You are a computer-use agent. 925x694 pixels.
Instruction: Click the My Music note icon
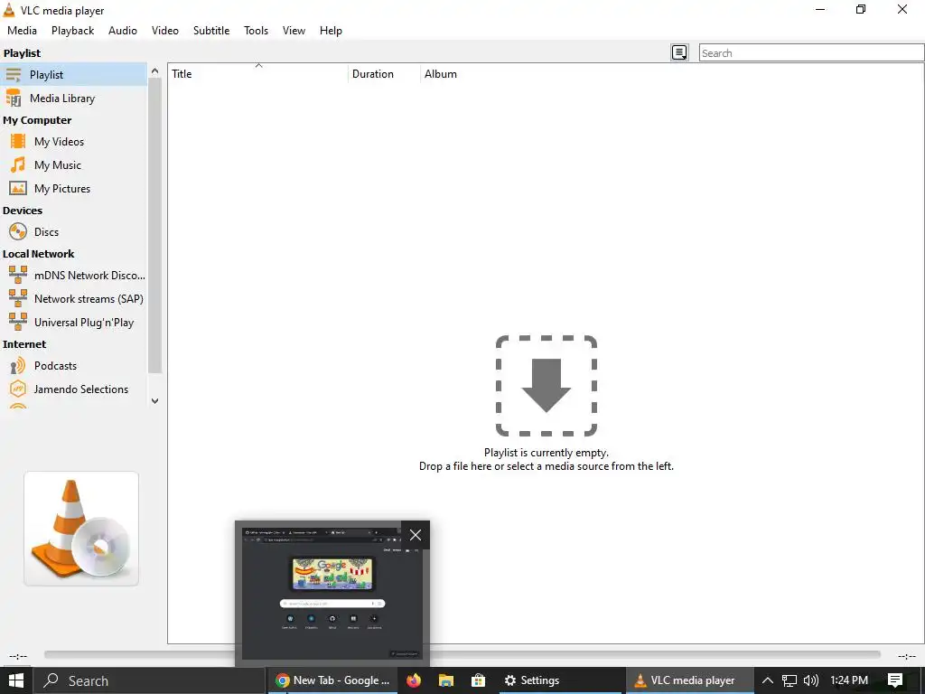18,165
